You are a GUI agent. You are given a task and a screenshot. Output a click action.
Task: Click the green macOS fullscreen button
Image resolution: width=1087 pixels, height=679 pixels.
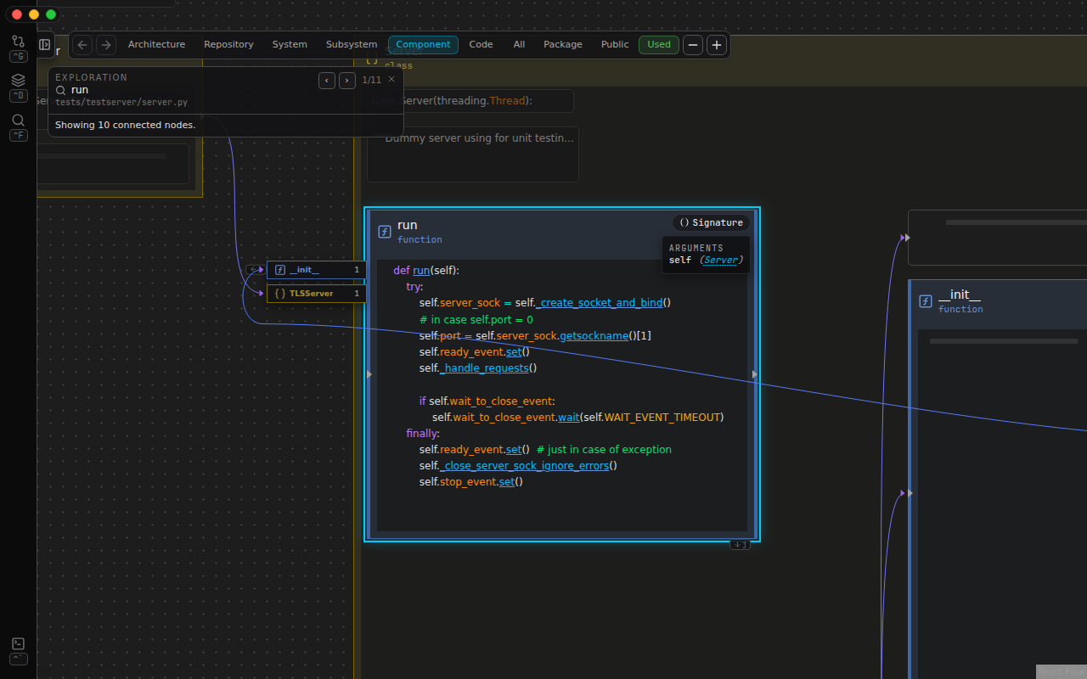click(x=51, y=14)
